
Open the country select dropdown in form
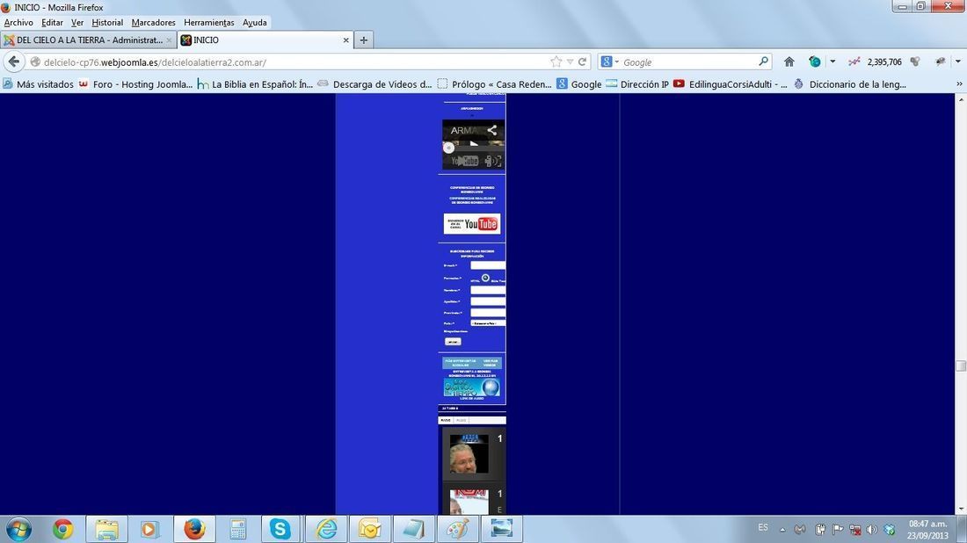pos(488,323)
